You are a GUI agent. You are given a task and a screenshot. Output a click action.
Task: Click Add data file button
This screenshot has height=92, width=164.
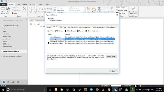(50, 31)
